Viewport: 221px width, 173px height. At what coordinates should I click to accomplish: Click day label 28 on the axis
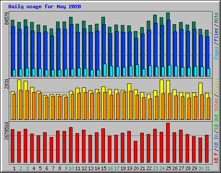188,168
